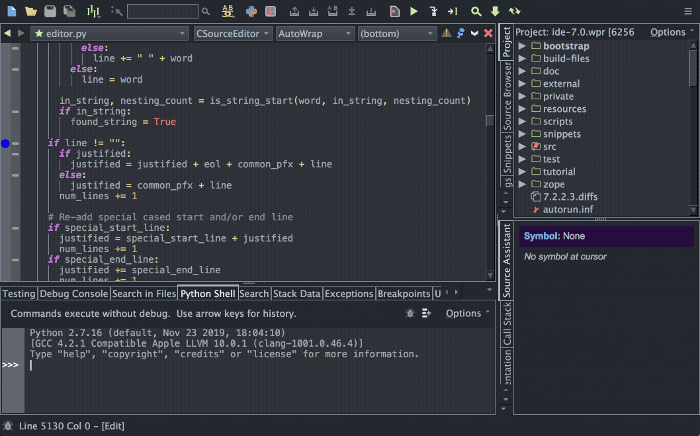Expand the bootstrap folder in Project tree

point(522,46)
